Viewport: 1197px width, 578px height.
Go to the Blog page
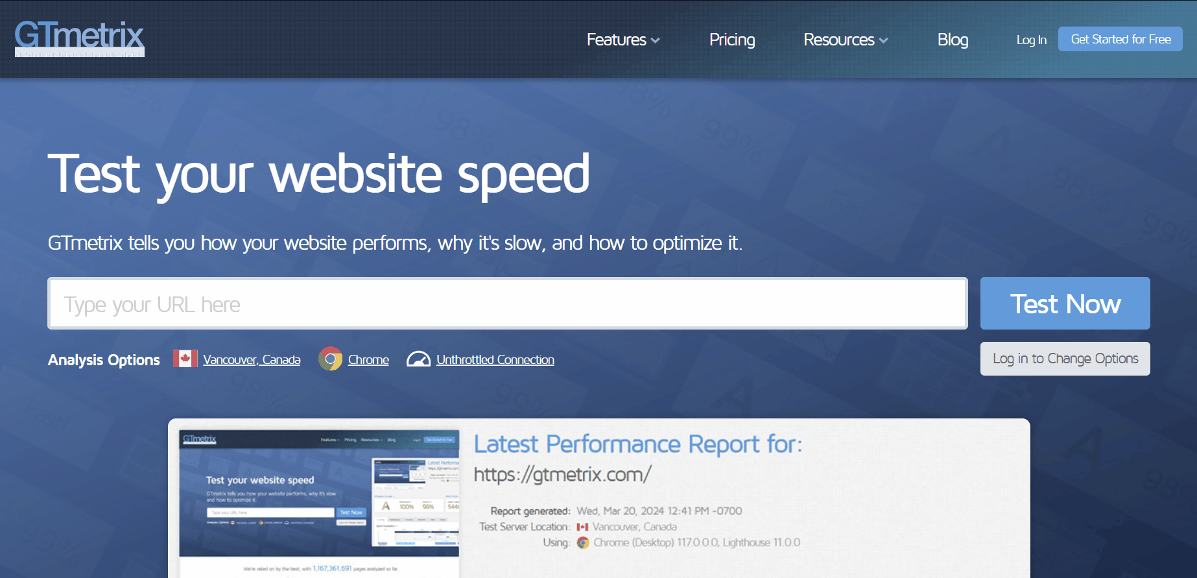[952, 40]
